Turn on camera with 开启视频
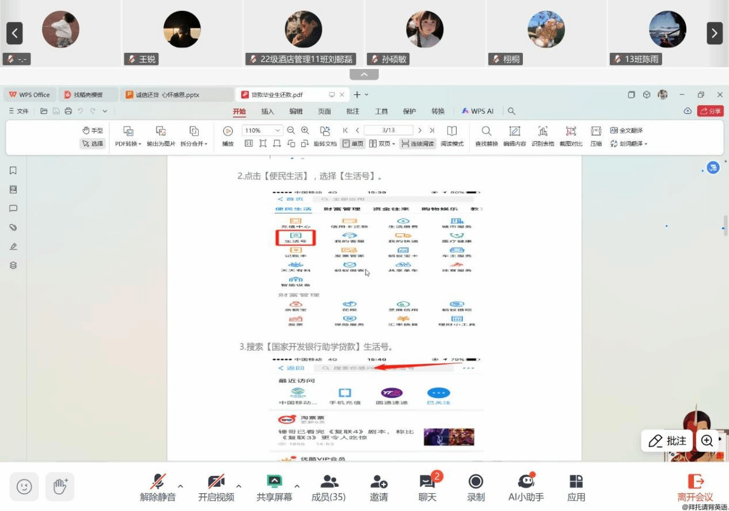The height and width of the screenshot is (511, 729). (216, 486)
